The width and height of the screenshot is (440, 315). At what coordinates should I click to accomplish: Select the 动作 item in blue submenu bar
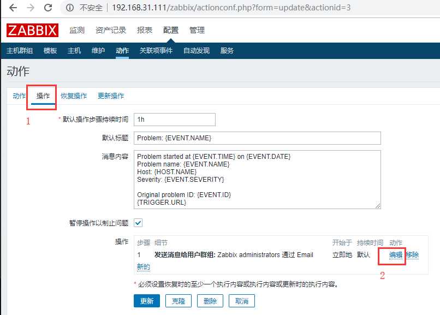pyautogui.click(x=122, y=50)
